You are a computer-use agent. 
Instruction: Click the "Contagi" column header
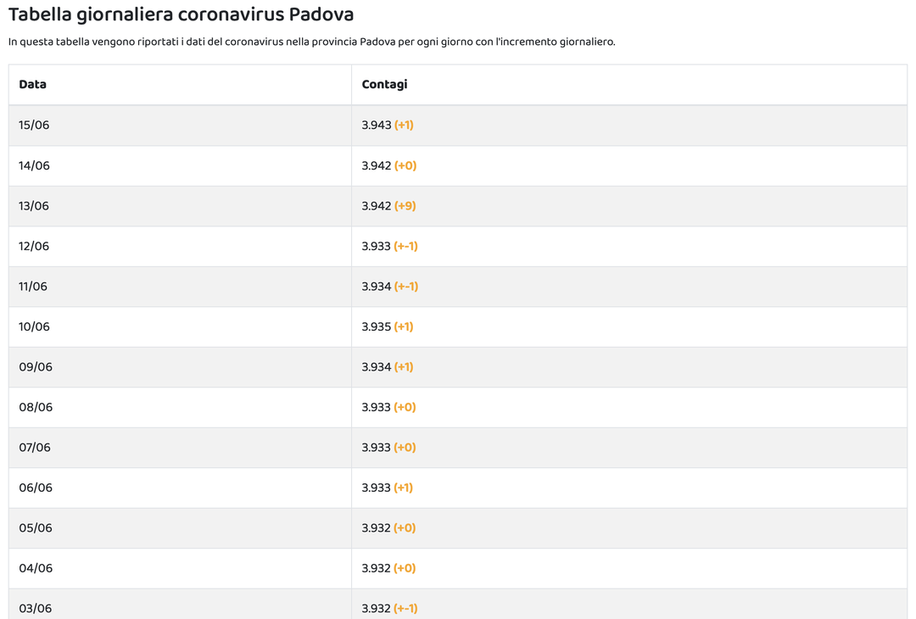pos(384,85)
